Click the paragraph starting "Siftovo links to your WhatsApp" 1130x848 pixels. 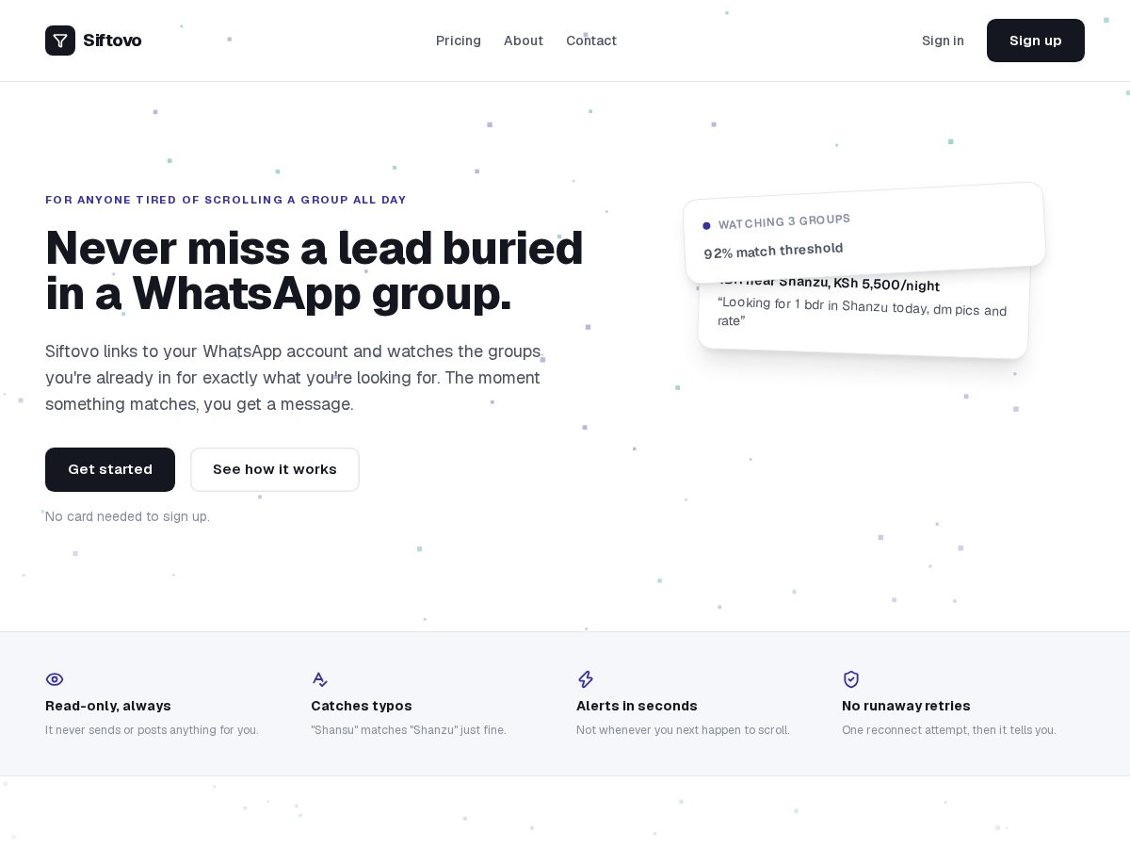[294, 378]
